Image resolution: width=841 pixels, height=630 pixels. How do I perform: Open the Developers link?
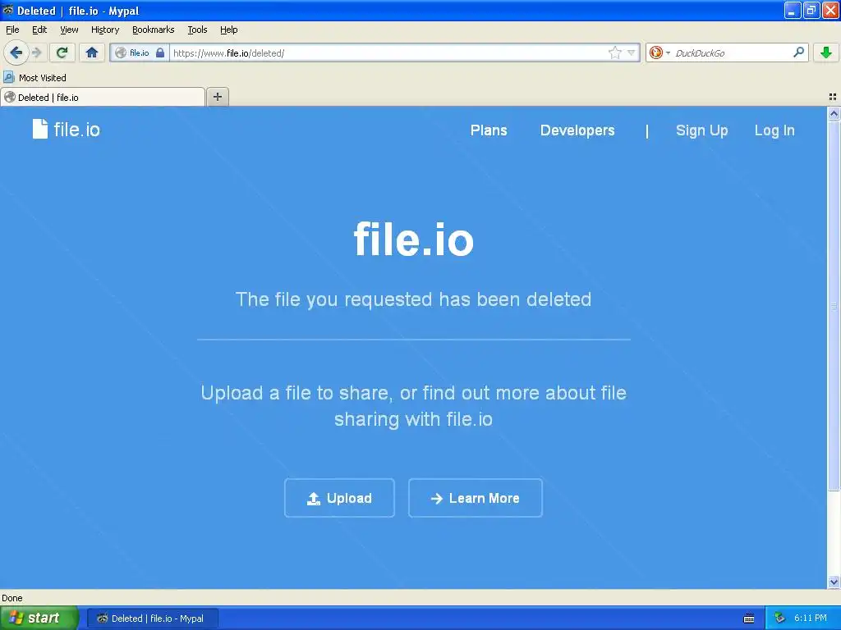(x=577, y=130)
